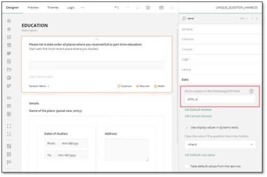Add a Dynamic Matrix from the toolbox
267x177 pixels.
tap(9, 162)
